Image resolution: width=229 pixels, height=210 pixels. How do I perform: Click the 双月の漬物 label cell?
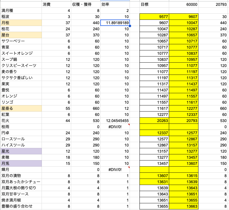pos(21,176)
